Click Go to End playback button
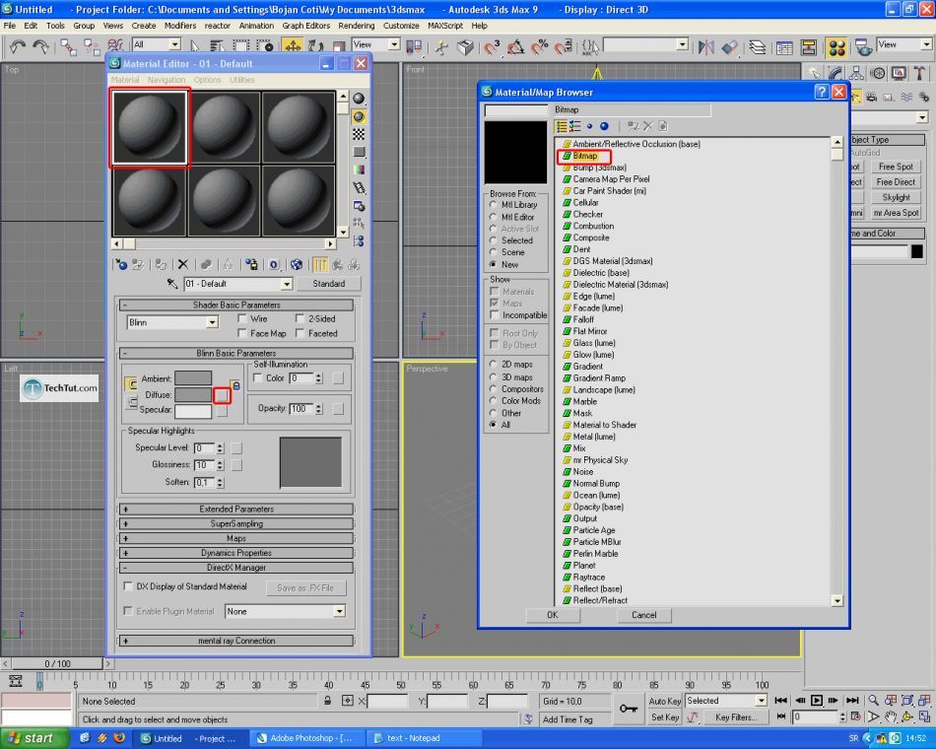The height and width of the screenshot is (749, 936). tap(852, 700)
